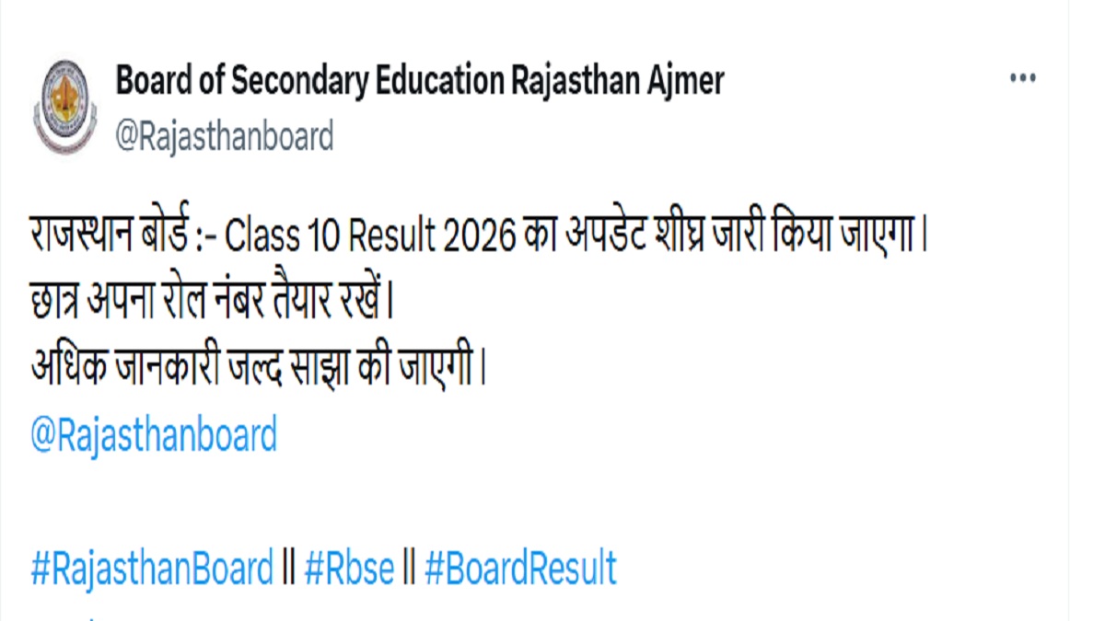1105x621 pixels.
Task: Open the blue @Rajasthanboard mention in the tweet
Action: [154, 435]
